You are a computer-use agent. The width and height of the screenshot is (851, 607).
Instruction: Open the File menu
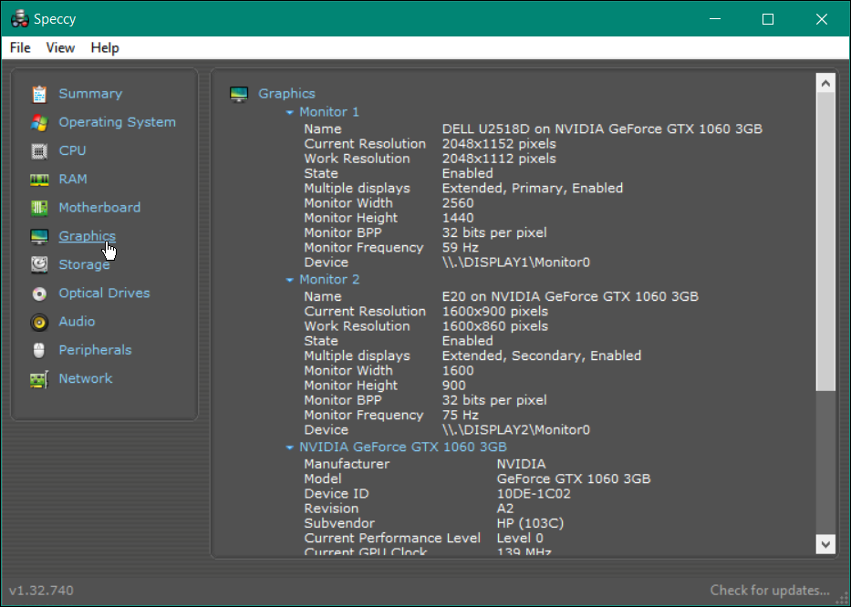19,47
